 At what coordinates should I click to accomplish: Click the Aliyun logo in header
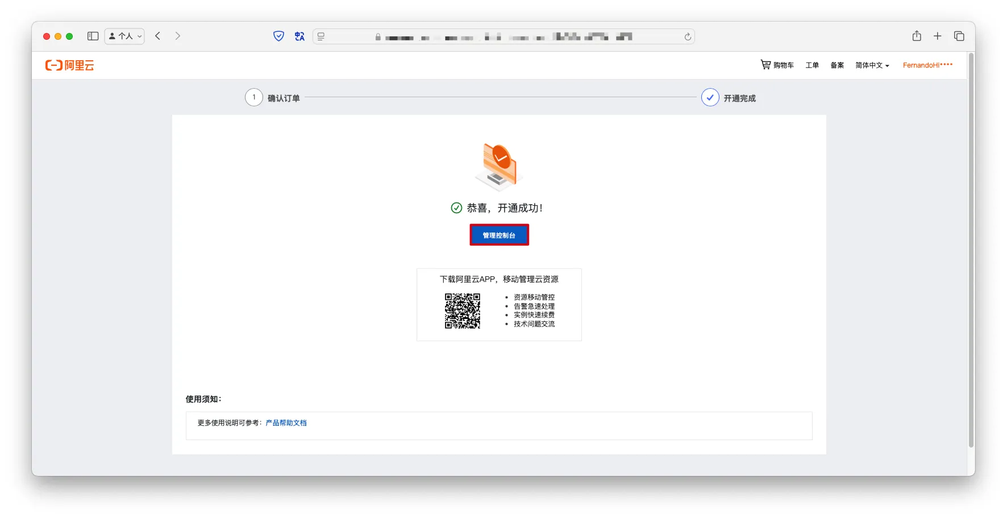tap(69, 65)
